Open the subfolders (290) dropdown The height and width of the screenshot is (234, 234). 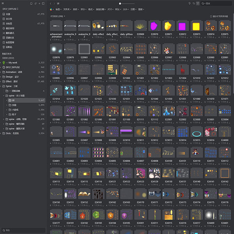58,16
